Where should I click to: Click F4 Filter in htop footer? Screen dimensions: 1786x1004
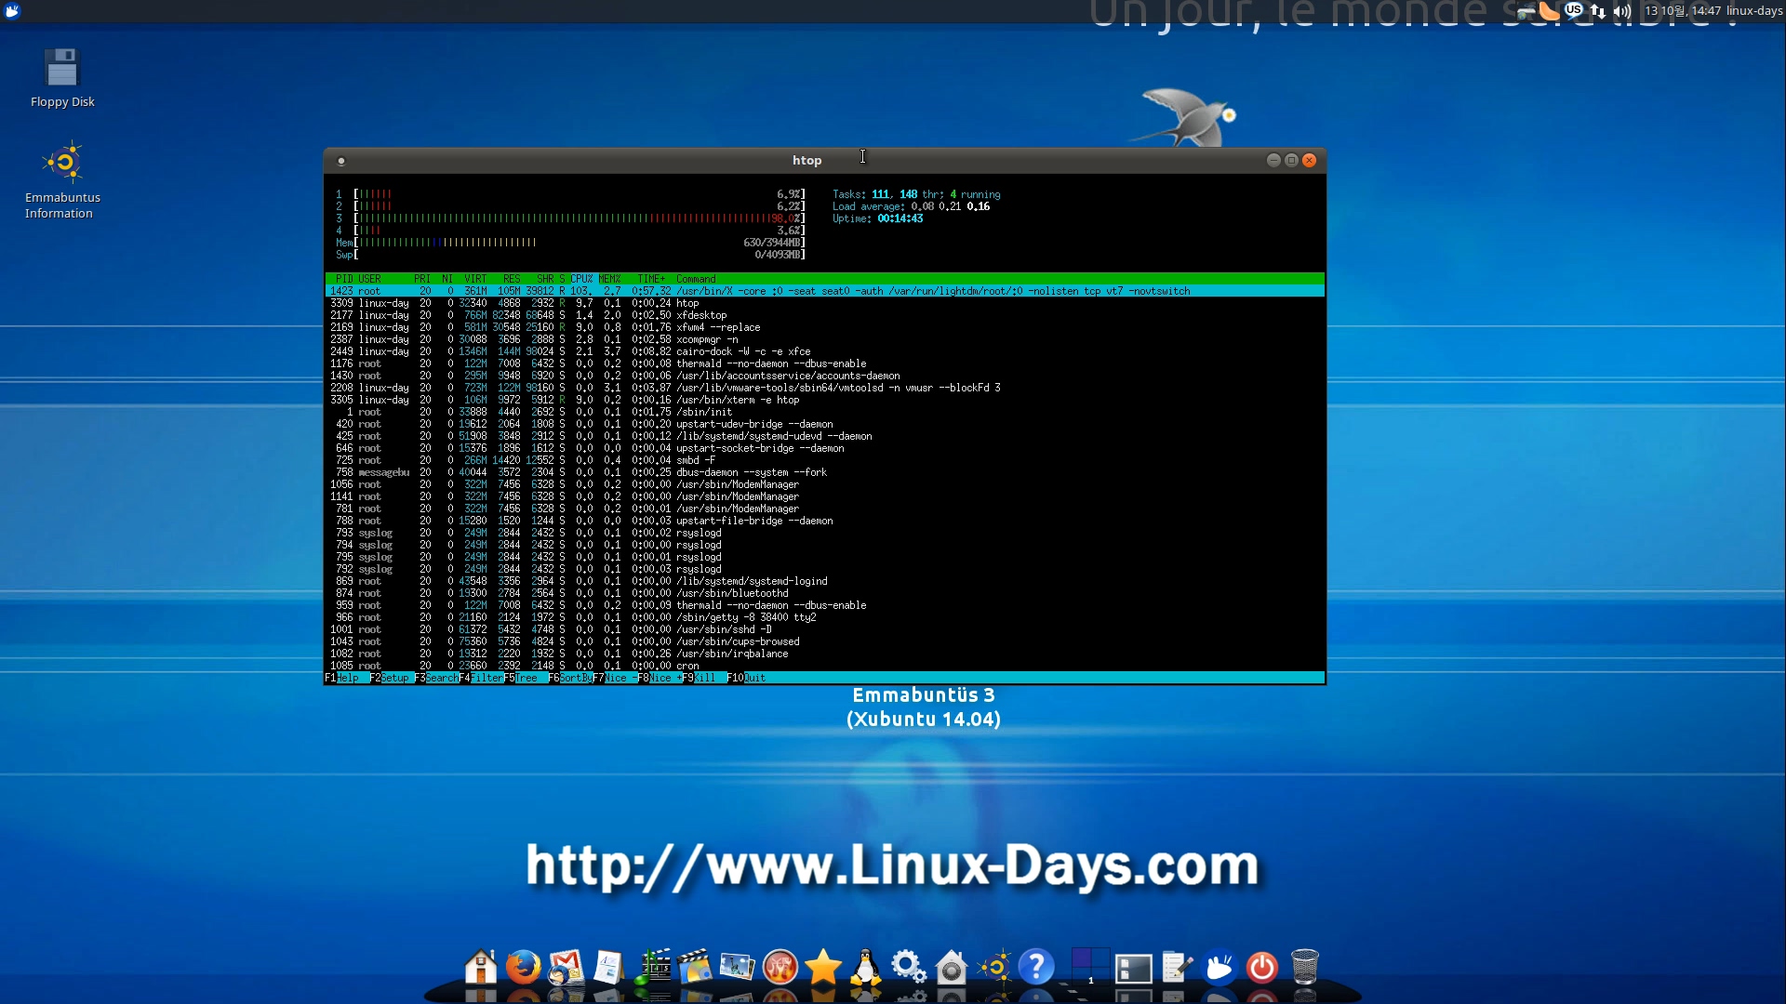click(481, 678)
